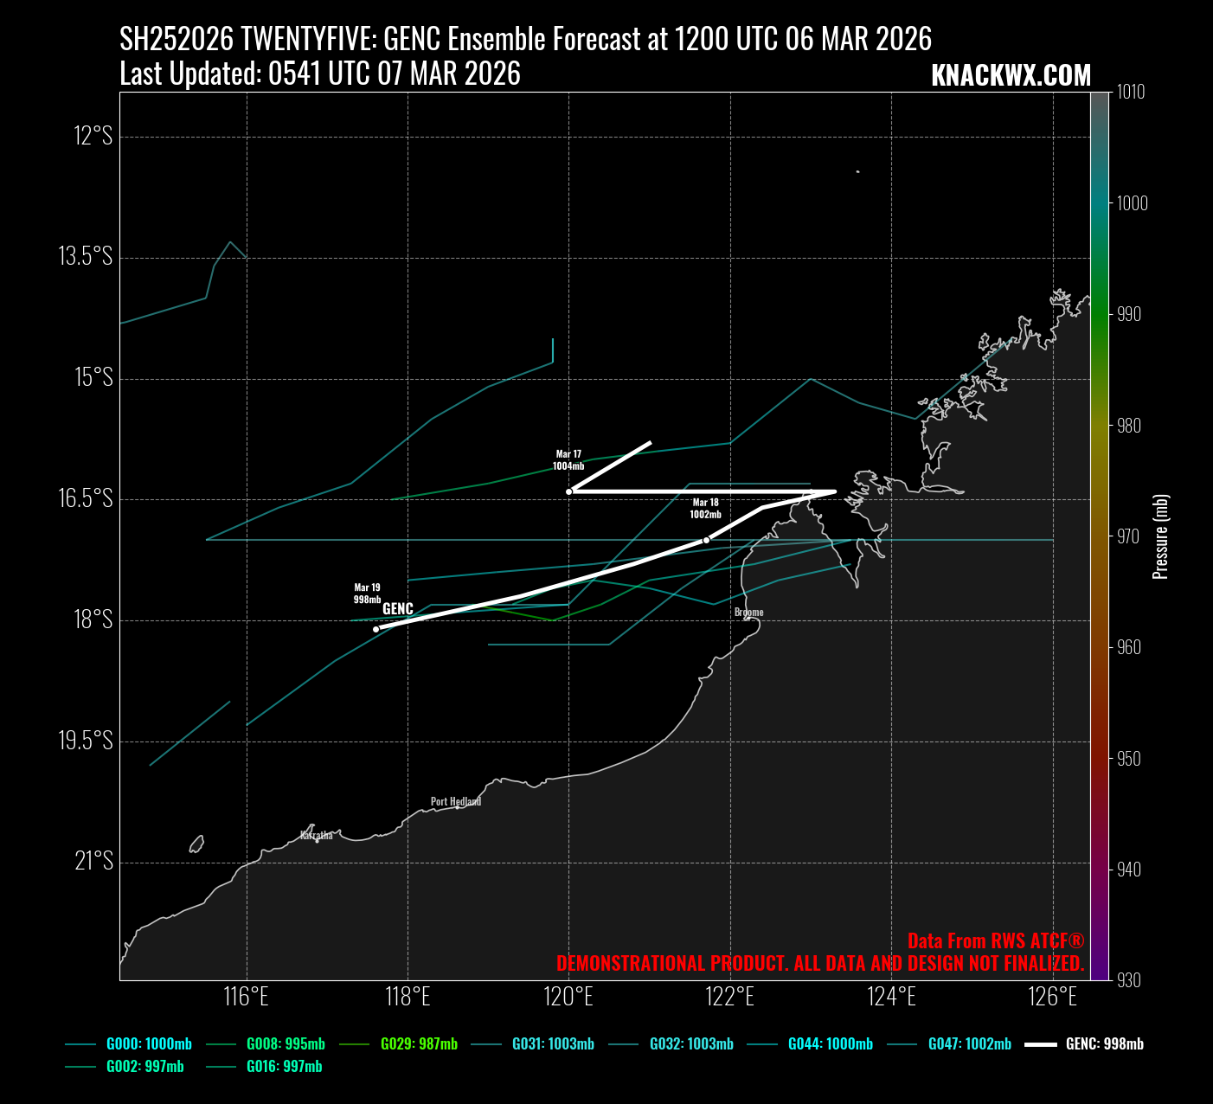1213x1104 pixels.
Task: Click the Mar 18 1002mb track point
Action: (x=706, y=540)
